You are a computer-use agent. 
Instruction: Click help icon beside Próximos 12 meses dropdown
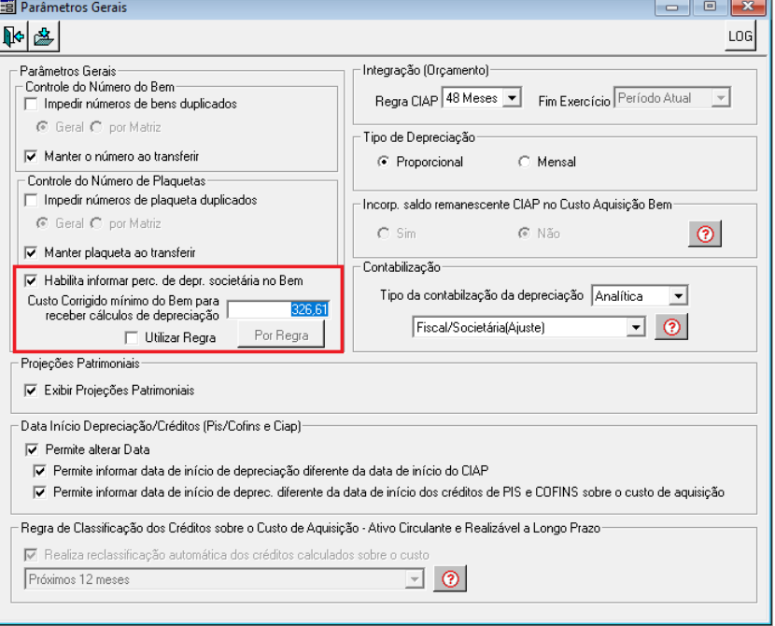click(x=450, y=578)
